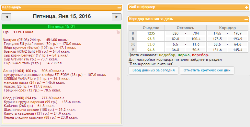Click сыр Gravyer entry
The width and height of the screenshot is (250, 127).
[31, 59]
